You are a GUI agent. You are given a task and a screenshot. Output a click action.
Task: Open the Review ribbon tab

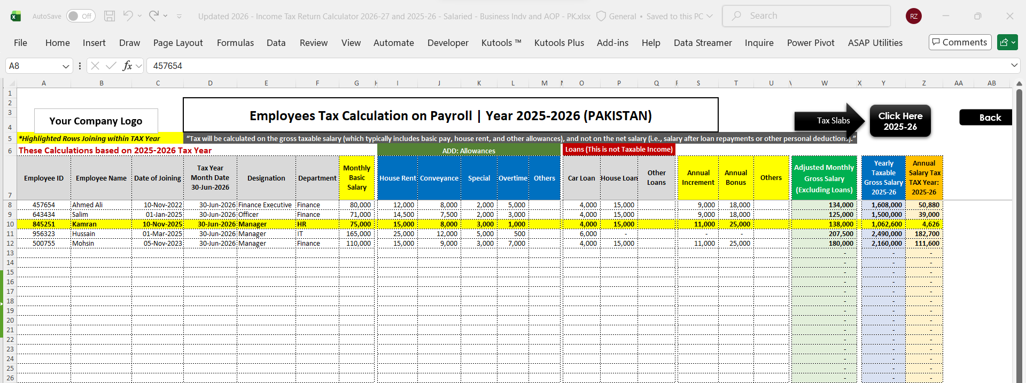coord(314,43)
